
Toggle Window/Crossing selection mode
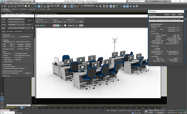(x=35, y=6)
